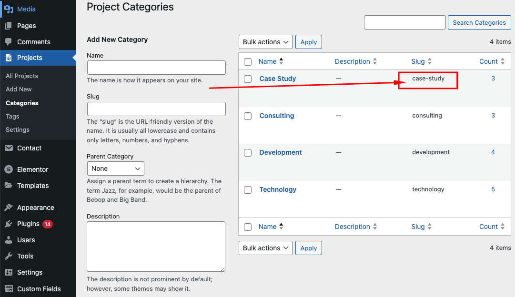
Task: Check the Technology row checkbox
Action: (x=248, y=190)
